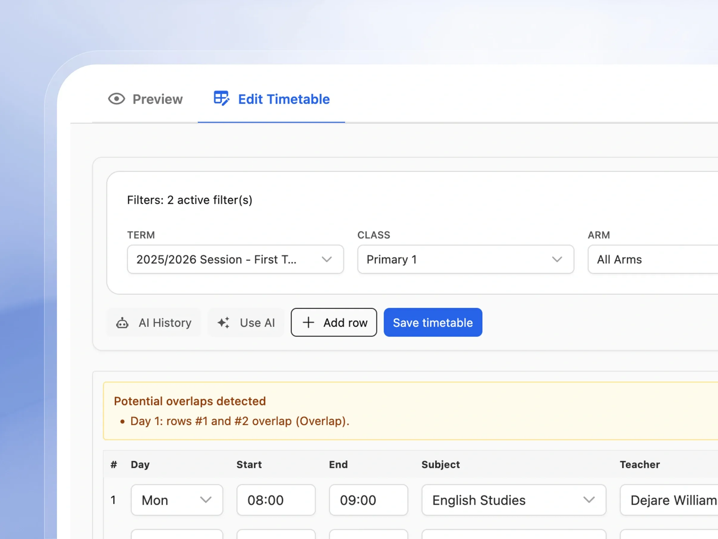The width and height of the screenshot is (718, 539).
Task: Click the sparkle icon on Use AI
Action: pyautogui.click(x=224, y=323)
